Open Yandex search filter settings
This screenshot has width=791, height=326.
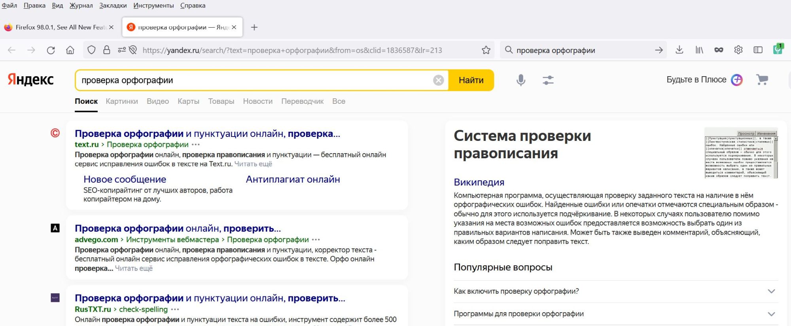coord(548,80)
